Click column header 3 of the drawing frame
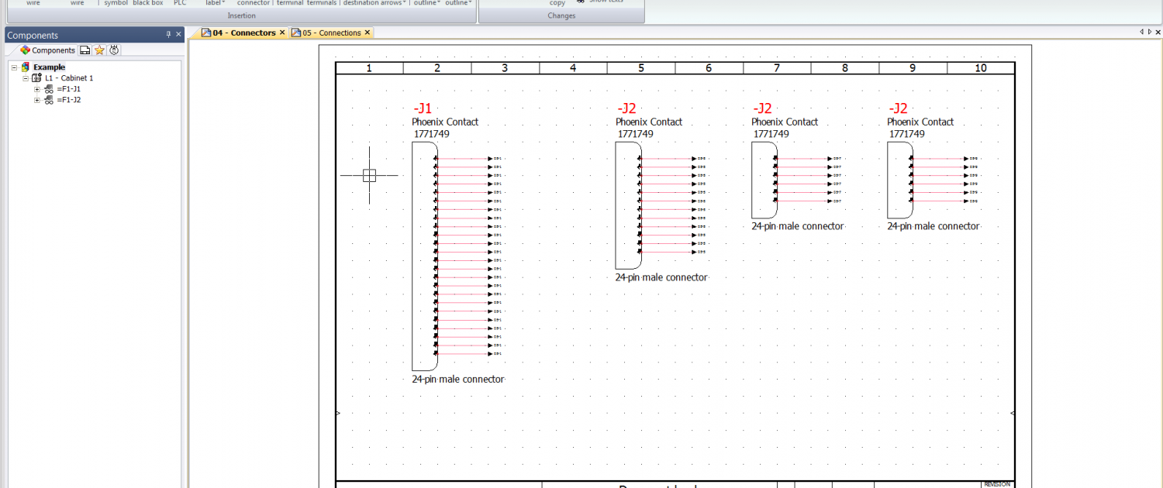The image size is (1163, 488). (x=506, y=68)
